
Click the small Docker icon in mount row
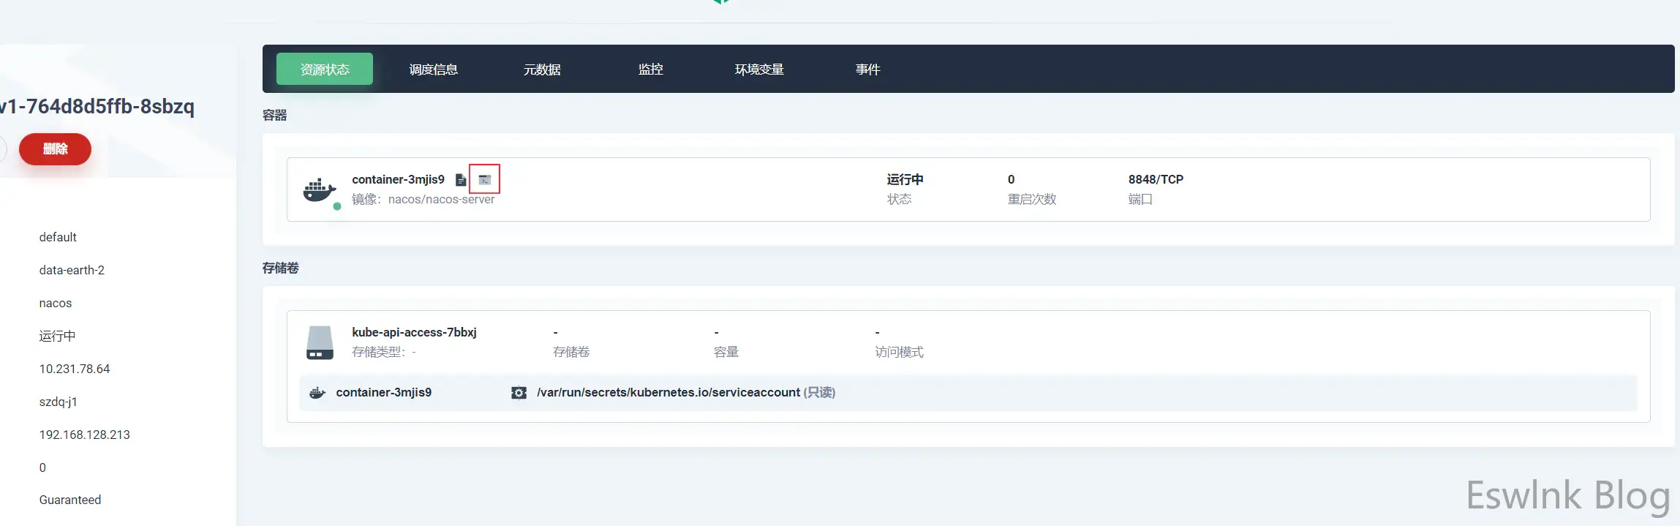(317, 393)
